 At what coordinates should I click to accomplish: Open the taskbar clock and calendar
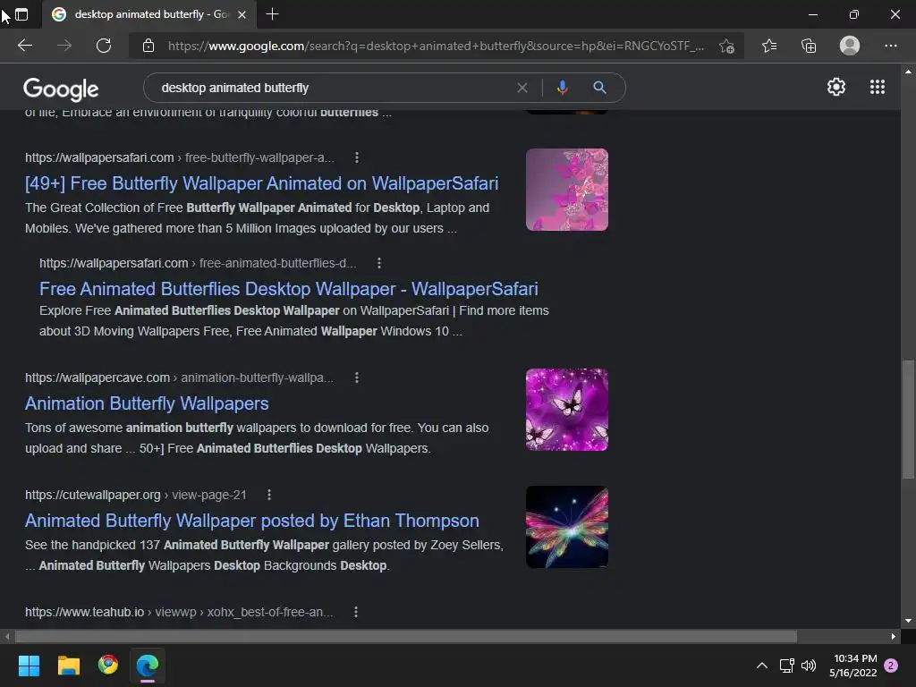852,666
